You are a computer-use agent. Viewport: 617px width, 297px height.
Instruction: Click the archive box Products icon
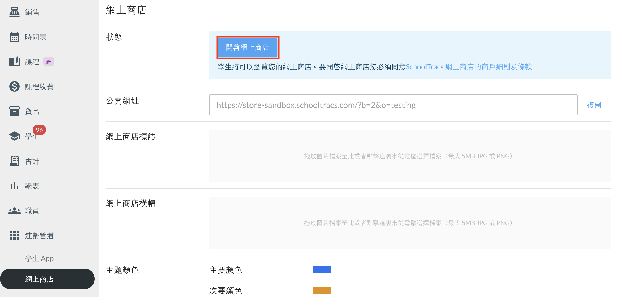coord(14,111)
